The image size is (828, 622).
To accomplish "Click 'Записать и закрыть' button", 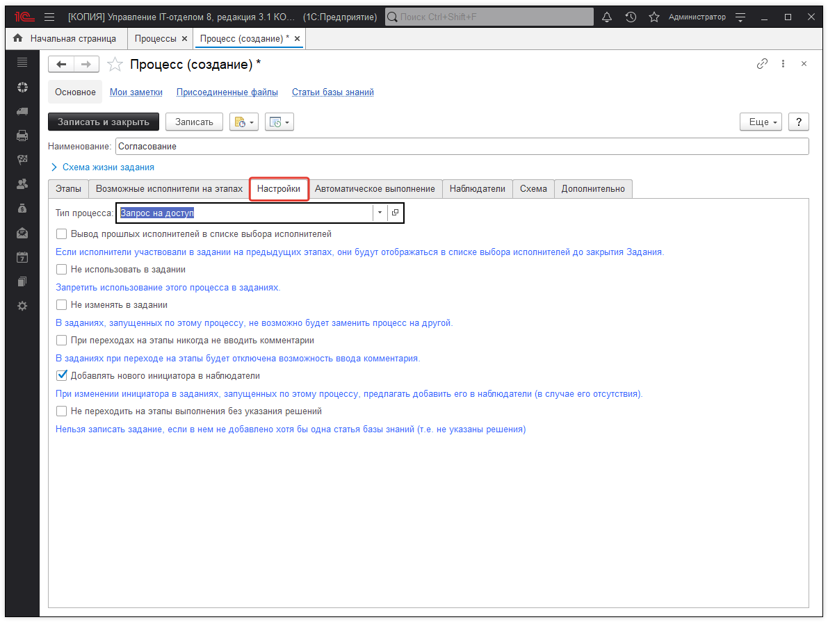I will coord(104,122).
